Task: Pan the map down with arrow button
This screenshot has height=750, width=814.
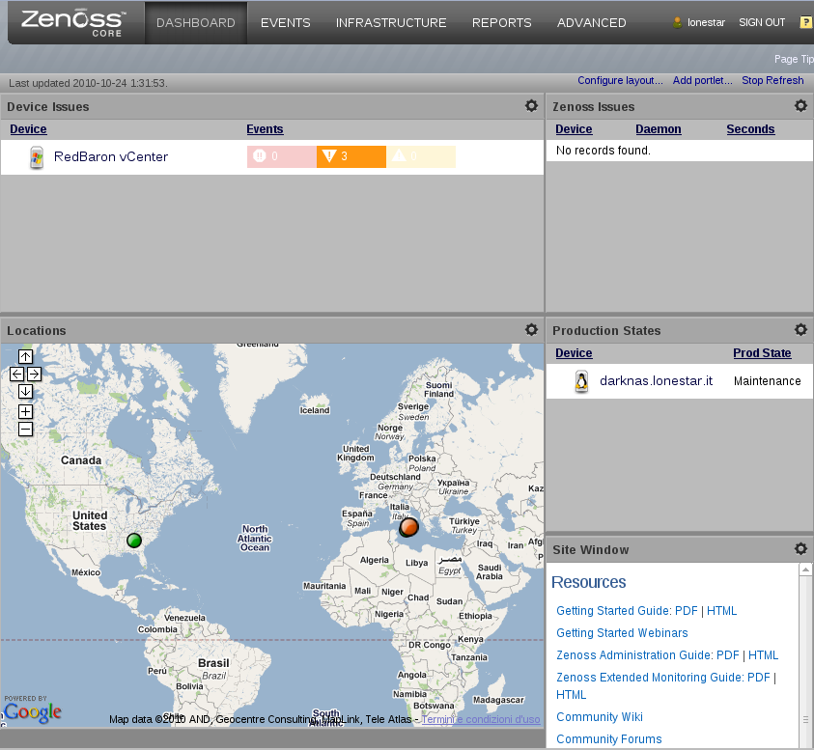Action: pyautogui.click(x=25, y=391)
